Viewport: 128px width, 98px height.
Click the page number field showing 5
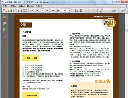[42, 11]
